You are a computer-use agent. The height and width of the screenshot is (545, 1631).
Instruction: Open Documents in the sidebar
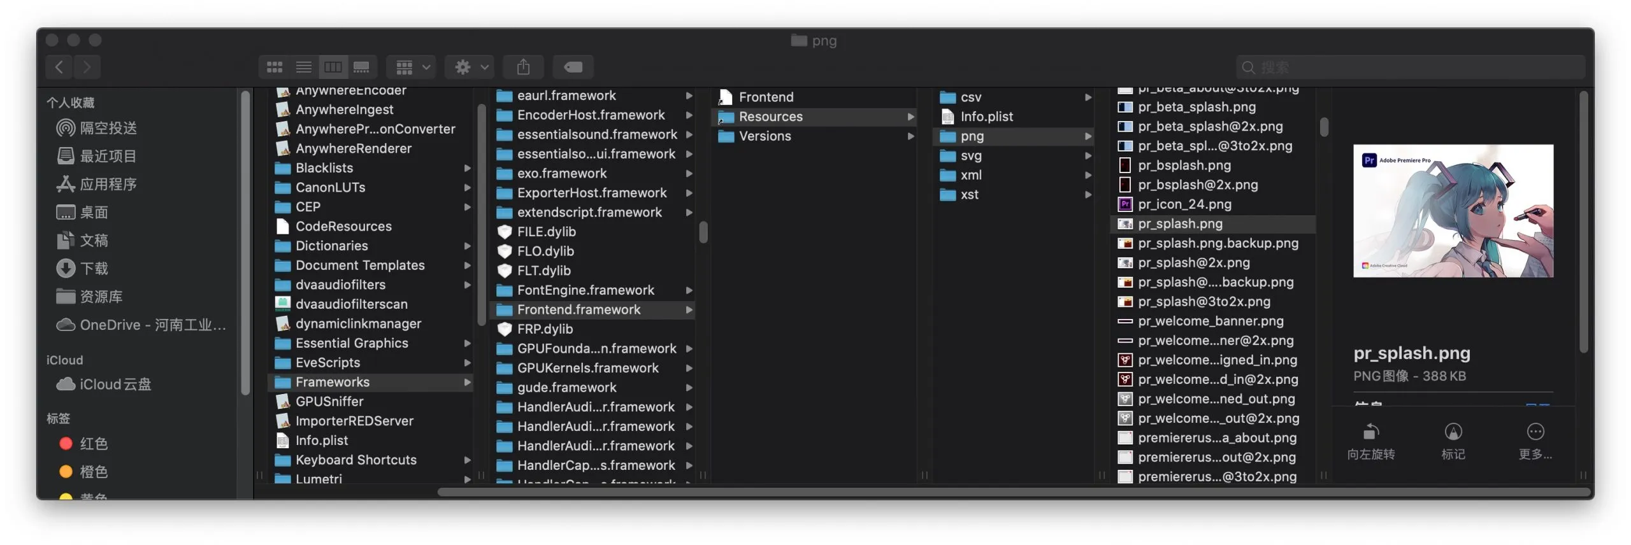point(83,240)
